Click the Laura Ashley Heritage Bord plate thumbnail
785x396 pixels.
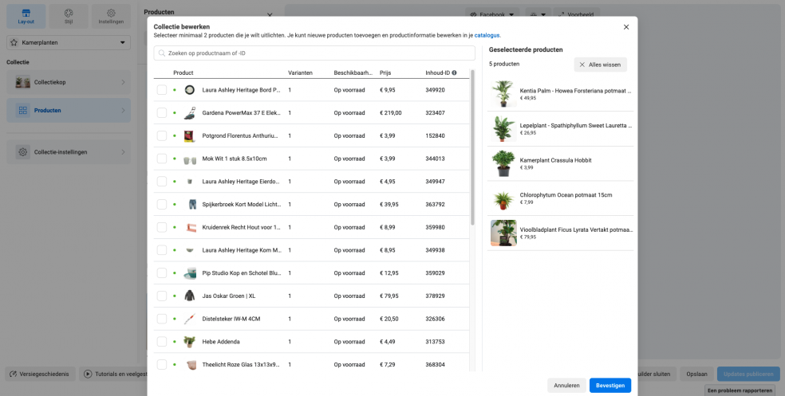(x=189, y=90)
